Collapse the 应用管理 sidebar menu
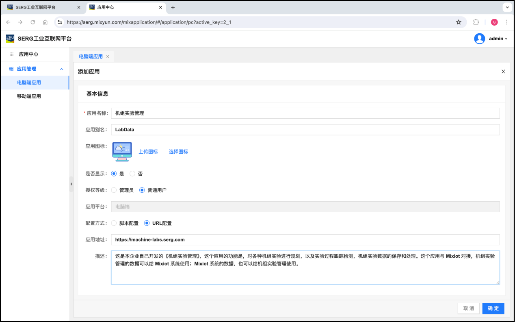Viewport: 515px width, 322px height. (x=62, y=69)
